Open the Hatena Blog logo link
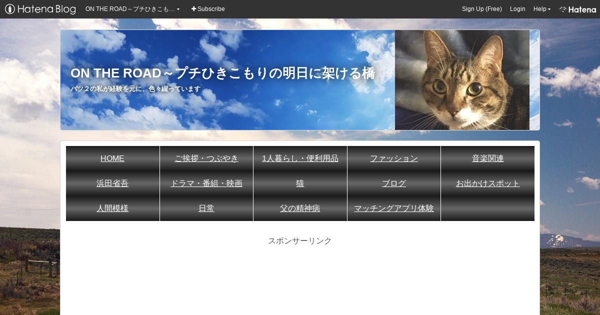Image resolution: width=600 pixels, height=315 pixels. [x=40, y=9]
